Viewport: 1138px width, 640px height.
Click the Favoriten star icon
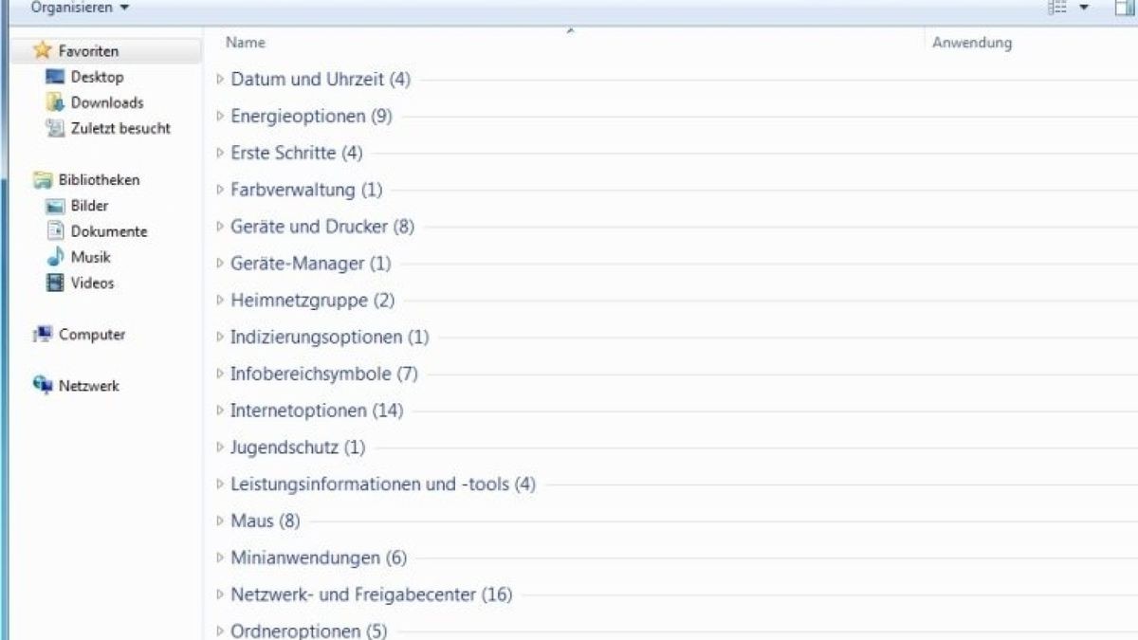click(x=42, y=51)
